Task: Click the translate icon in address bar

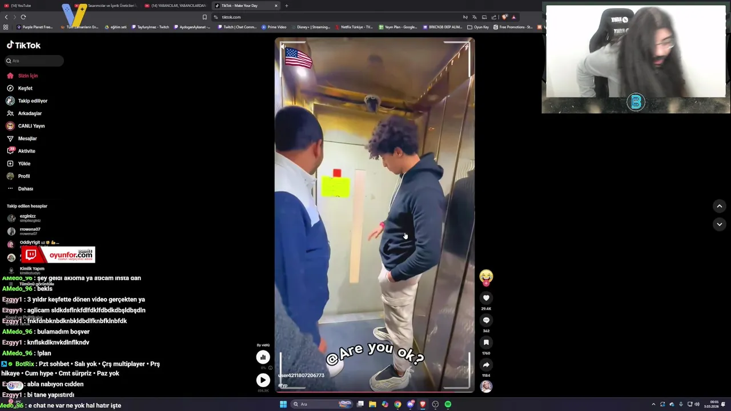Action: 474,17
